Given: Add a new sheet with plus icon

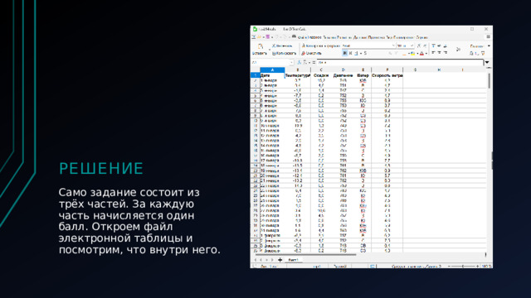Looking at the screenshot, I should pyautogui.click(x=280, y=260).
